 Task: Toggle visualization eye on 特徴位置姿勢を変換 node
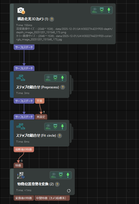coord(54,175)
